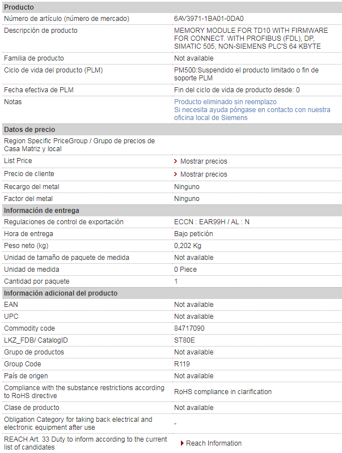Click the Producto eliminado sin reemplazo note

(x=225, y=102)
